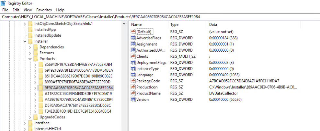Viewport: 320px width, 131px height.
Task: Click the InstalledUpdate folder icon
Action: (30, 35)
